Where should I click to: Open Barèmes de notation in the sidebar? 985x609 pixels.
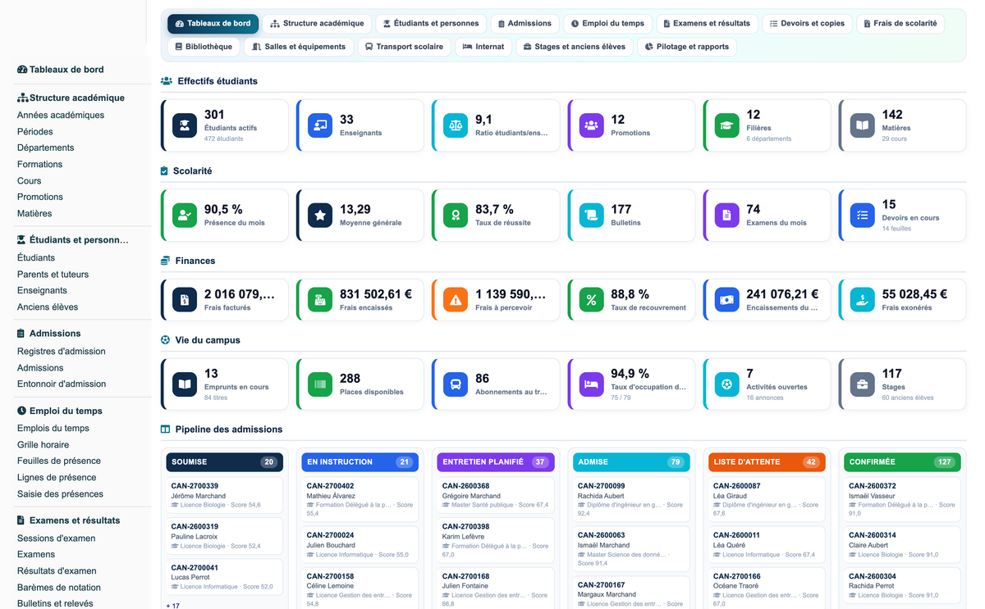coord(59,588)
